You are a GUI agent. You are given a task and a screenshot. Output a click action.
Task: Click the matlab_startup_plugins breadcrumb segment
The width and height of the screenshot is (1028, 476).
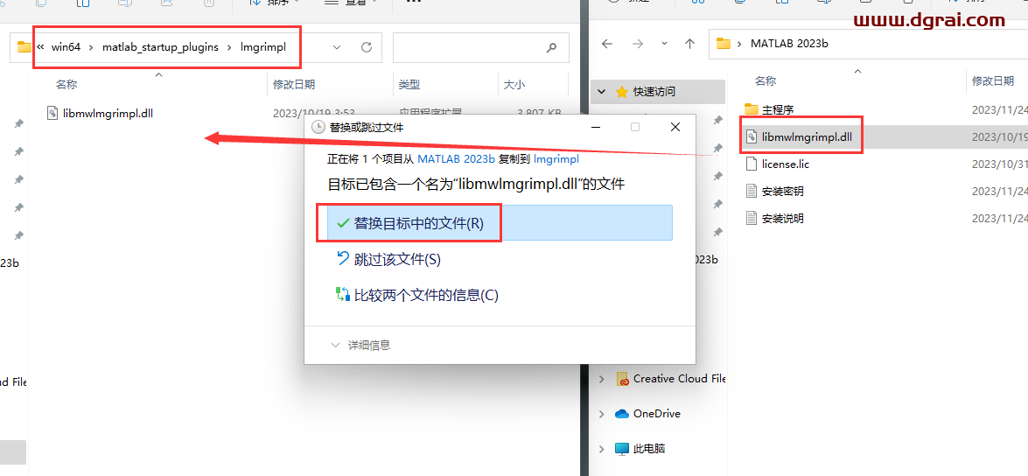pyautogui.click(x=161, y=47)
